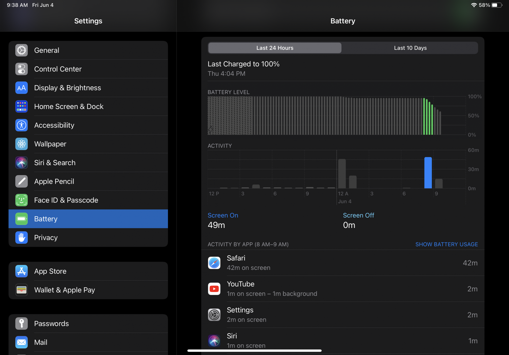Select the Safari app usage row
Screen dimensions: 509x355
coord(342,263)
